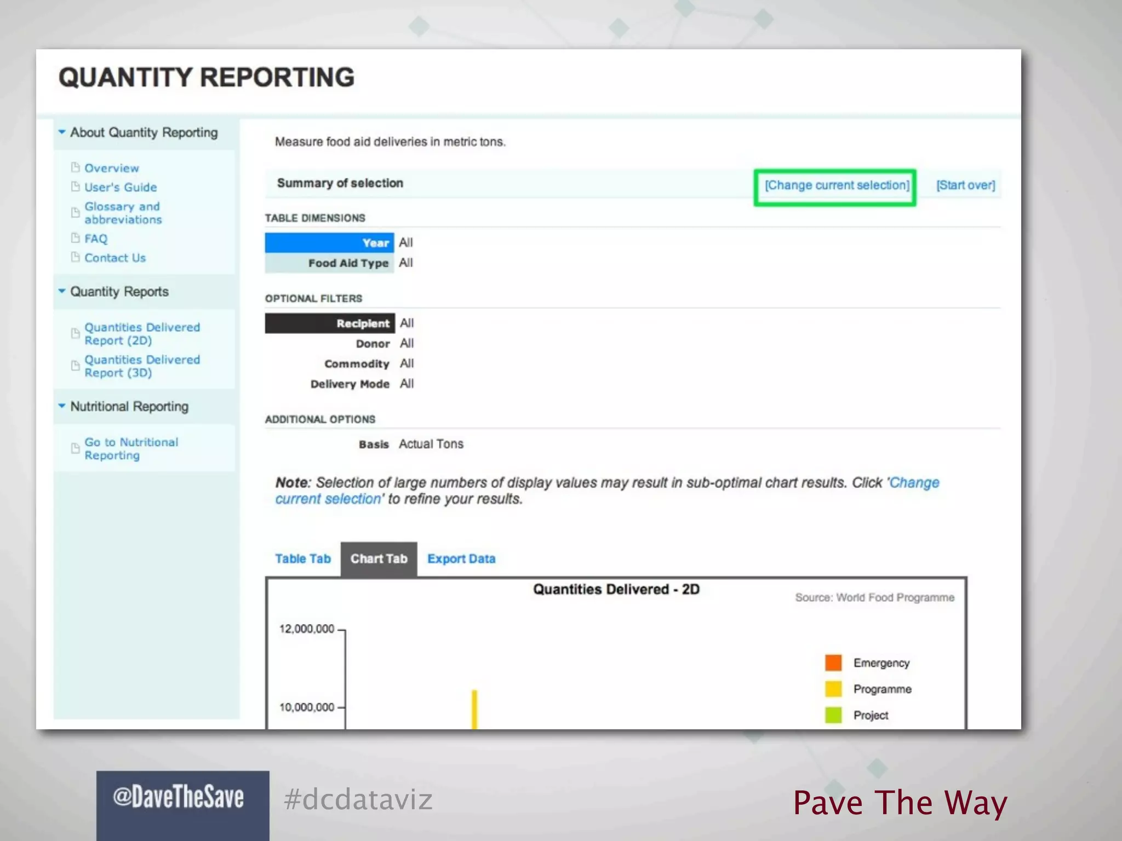Click the Donor filter label
The image size is (1122, 841).
373,344
